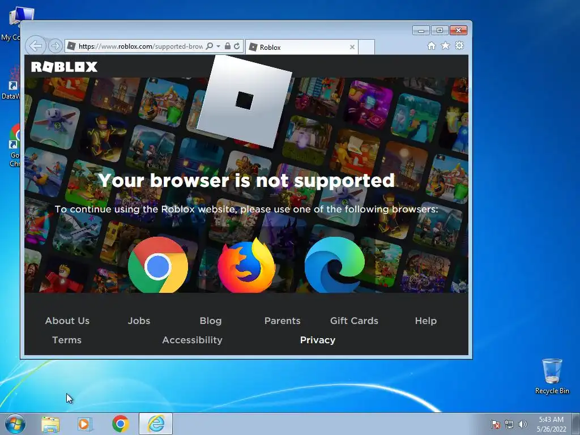
Task: Open the Jobs footer link
Action: tap(139, 321)
